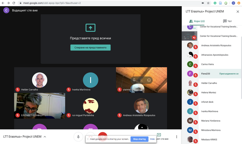Expand meeting details arrow beside LTT Erasmus+ Project UNEM
The image size is (242, 144).
pos(45,137)
